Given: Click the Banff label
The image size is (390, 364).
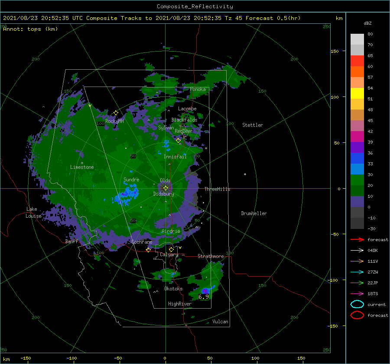Looking at the screenshot, I should click(71, 241).
